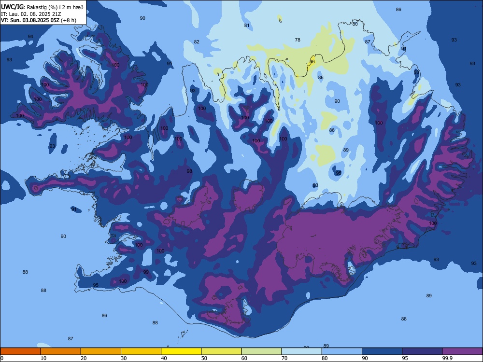Click the legend tick label '20'
The height and width of the screenshot is (362, 483).
coord(84,358)
